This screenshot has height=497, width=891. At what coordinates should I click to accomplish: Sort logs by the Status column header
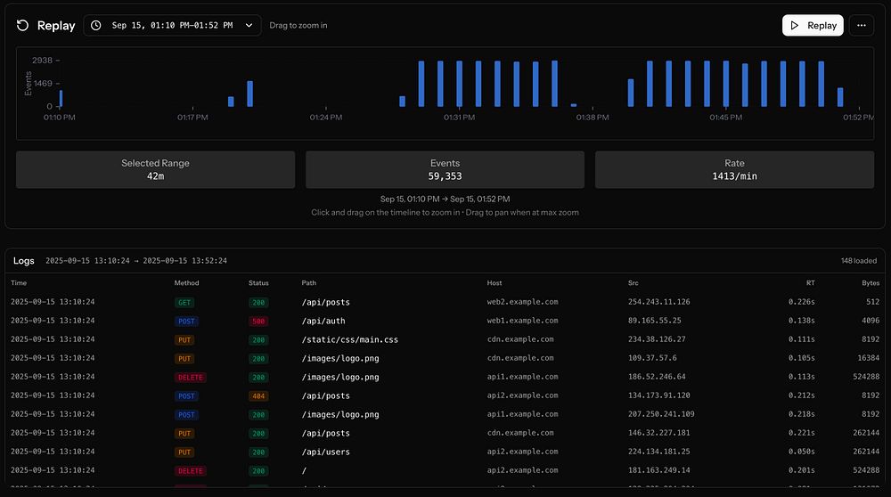(x=258, y=283)
